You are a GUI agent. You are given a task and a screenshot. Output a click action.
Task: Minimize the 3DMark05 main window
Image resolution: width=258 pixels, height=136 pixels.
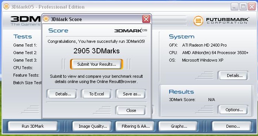point(234,7)
